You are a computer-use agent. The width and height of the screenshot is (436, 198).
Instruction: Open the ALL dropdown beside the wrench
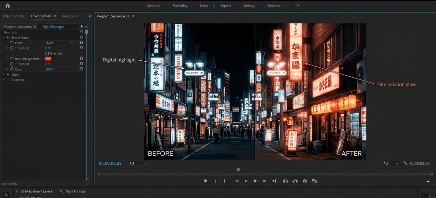[391, 163]
